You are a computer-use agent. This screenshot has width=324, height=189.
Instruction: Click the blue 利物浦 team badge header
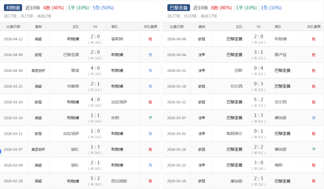(x=13, y=8)
